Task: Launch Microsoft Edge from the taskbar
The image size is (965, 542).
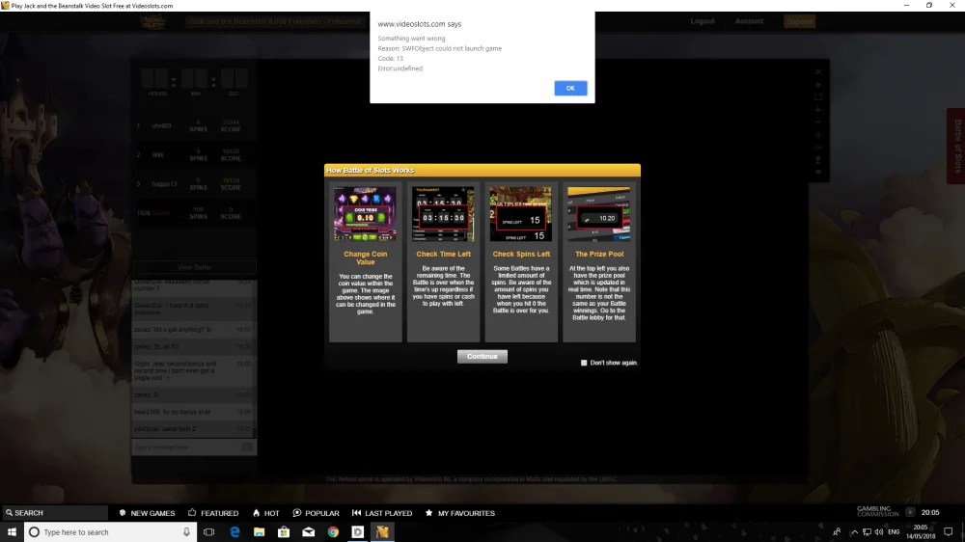Action: [234, 531]
